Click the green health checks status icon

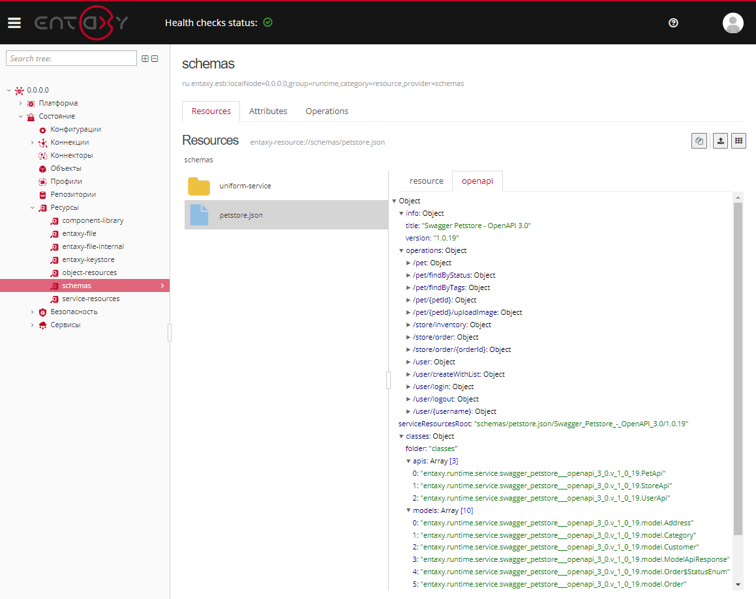(x=267, y=22)
